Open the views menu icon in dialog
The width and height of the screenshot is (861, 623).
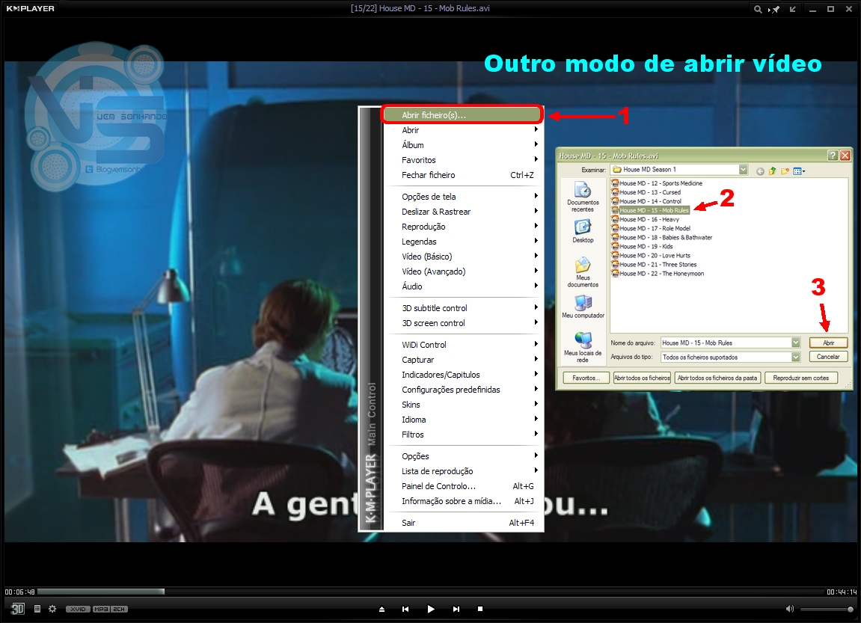click(799, 171)
